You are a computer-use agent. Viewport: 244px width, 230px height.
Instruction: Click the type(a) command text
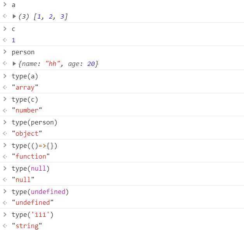25,76
